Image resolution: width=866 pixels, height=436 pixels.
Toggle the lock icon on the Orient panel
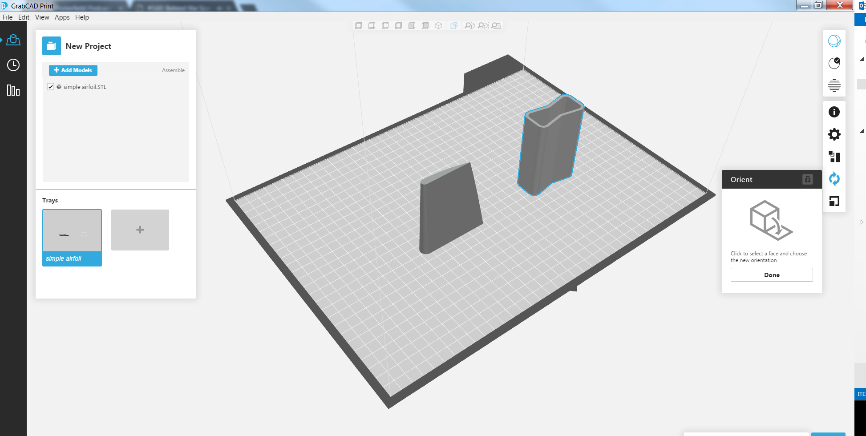tap(808, 179)
